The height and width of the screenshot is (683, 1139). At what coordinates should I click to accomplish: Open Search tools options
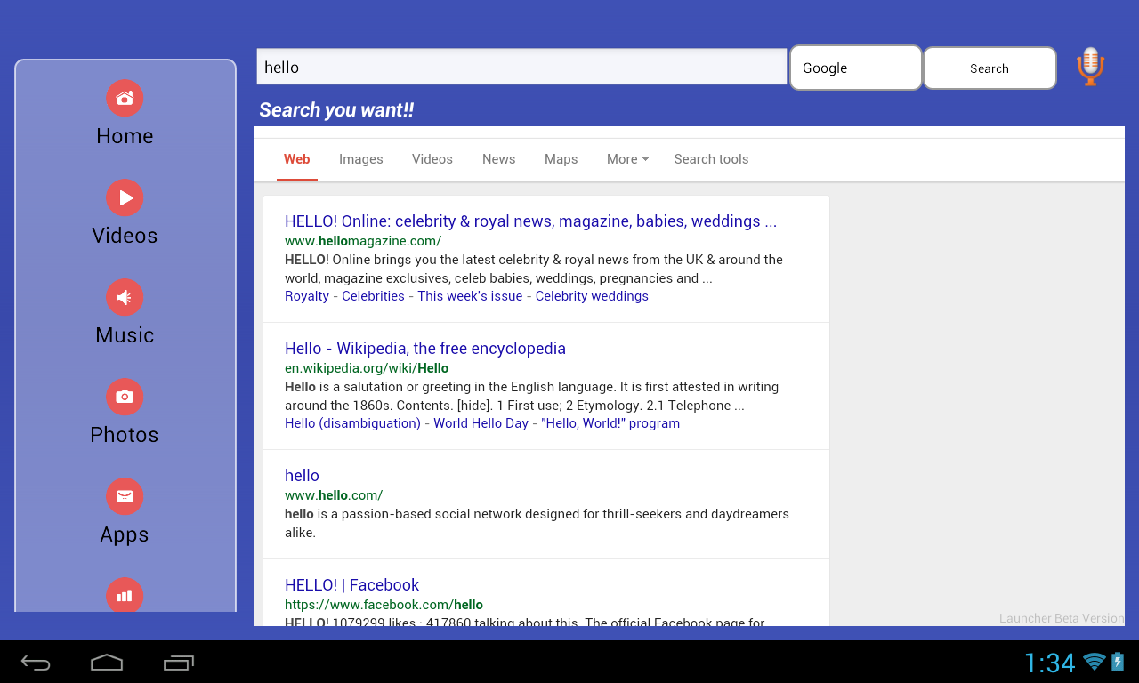click(x=711, y=159)
